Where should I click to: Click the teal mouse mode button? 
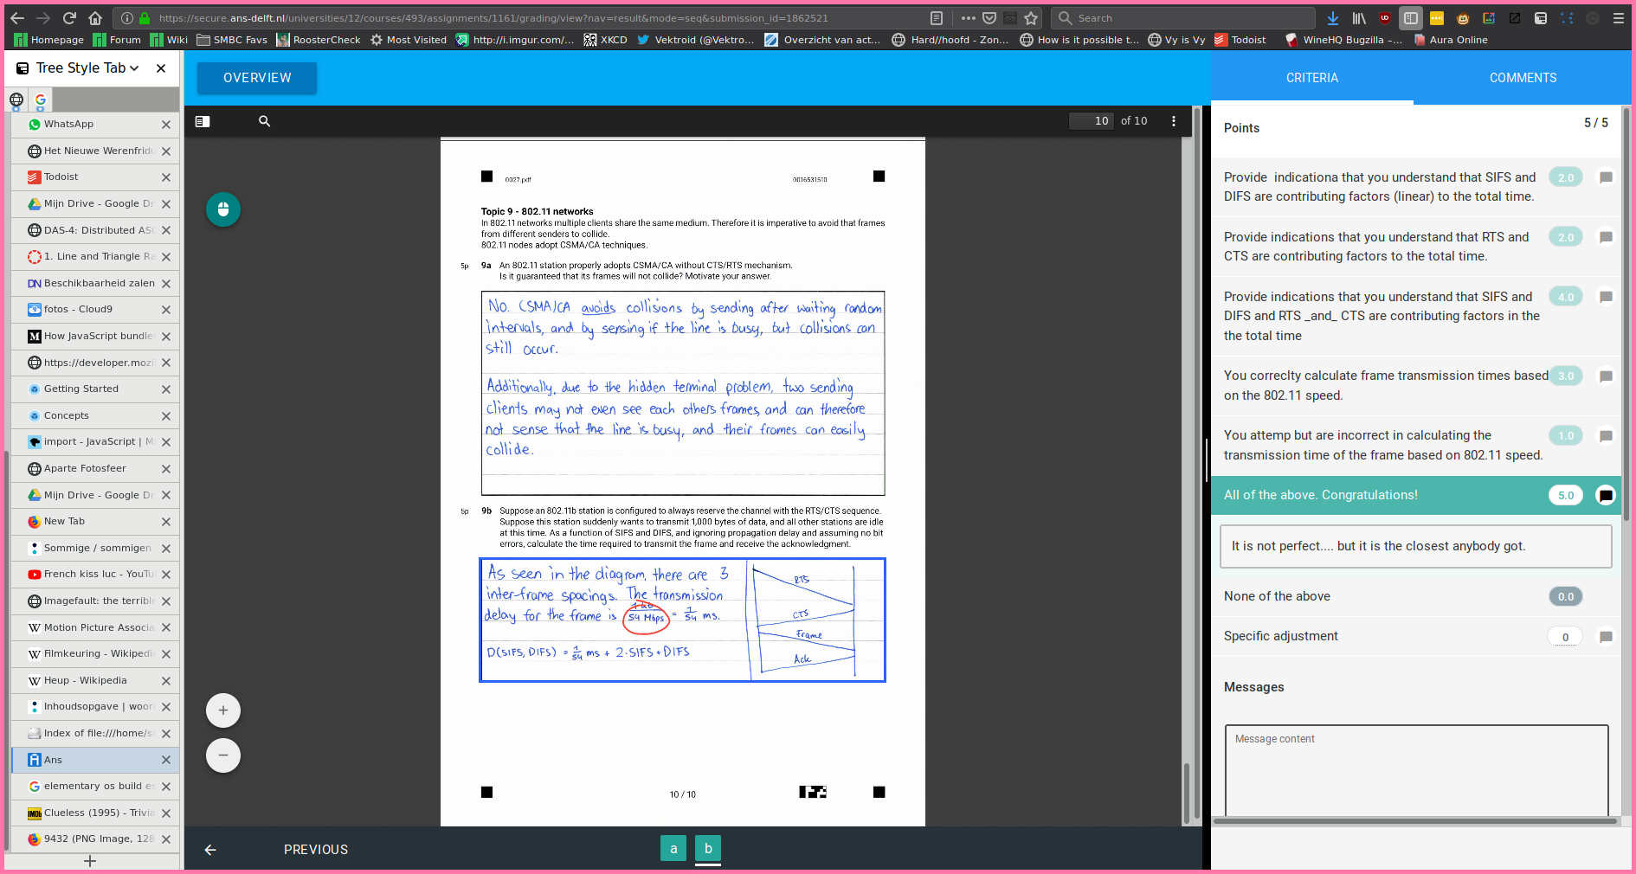pos(223,209)
